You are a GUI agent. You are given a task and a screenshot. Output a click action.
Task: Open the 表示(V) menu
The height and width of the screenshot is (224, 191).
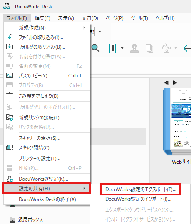66,18
